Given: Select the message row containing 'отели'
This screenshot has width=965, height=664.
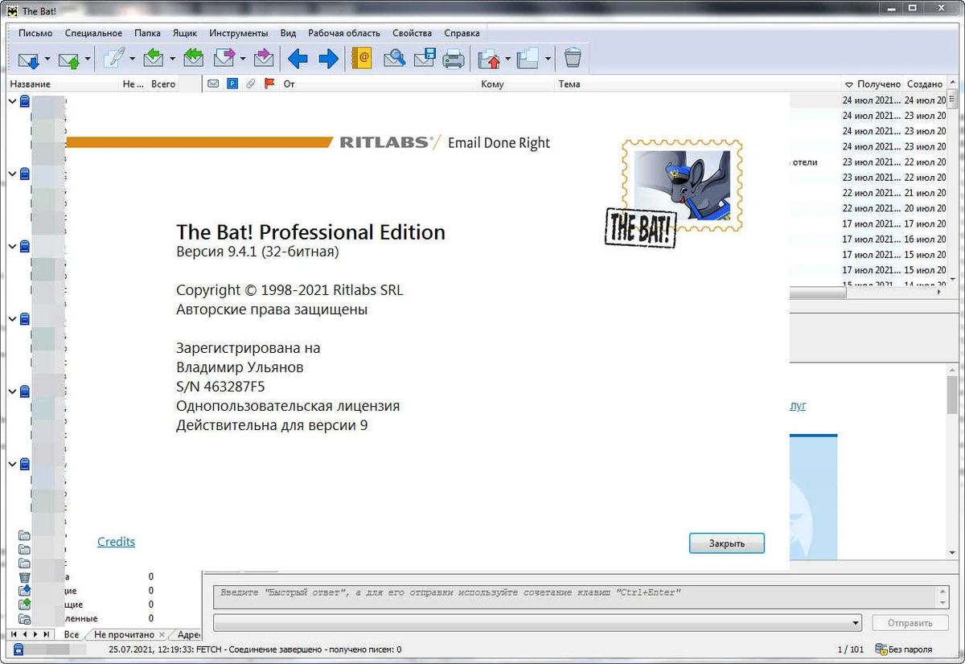Looking at the screenshot, I should click(868, 162).
